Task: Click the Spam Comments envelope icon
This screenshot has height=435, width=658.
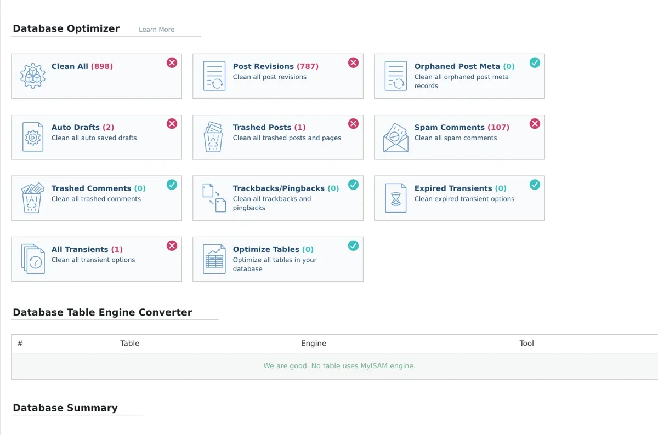Action: pos(395,138)
